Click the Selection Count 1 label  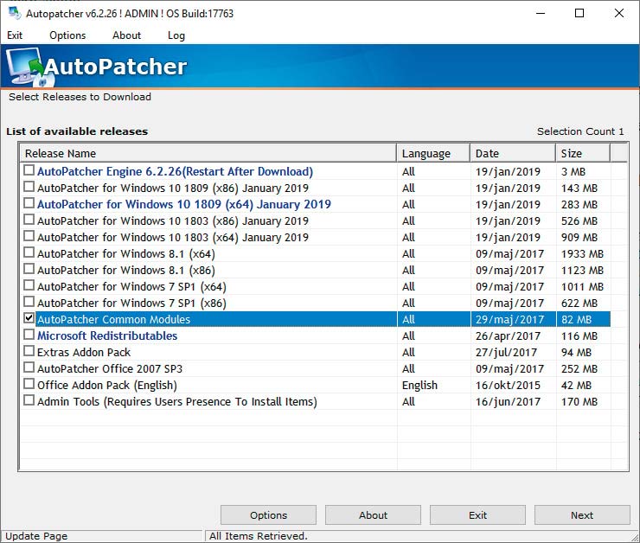click(x=580, y=131)
